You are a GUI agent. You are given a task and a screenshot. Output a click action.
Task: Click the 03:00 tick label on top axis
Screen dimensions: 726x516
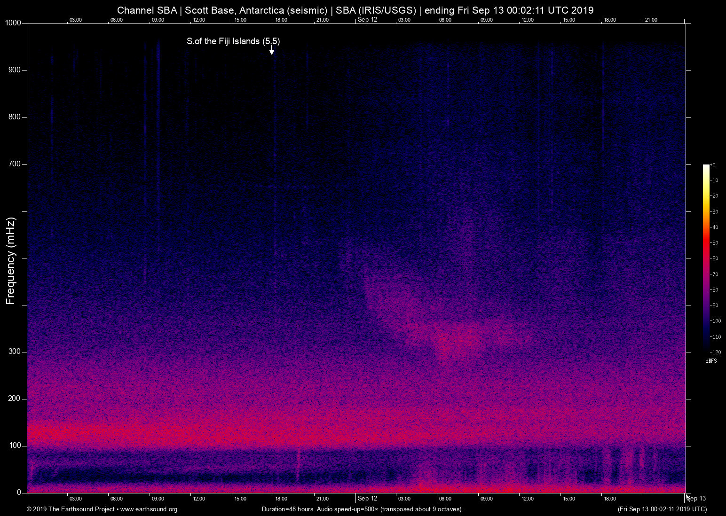(76, 20)
